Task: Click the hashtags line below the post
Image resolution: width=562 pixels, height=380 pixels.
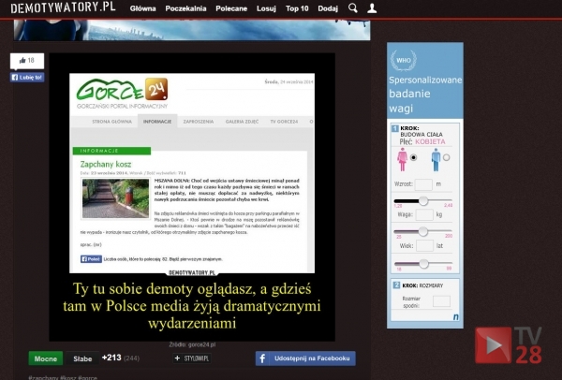Action: [x=63, y=377]
